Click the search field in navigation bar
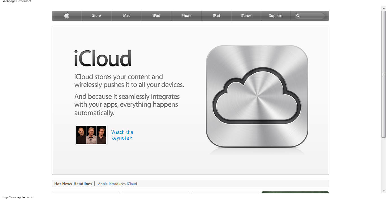This screenshot has height=199, width=386. tap(310, 16)
